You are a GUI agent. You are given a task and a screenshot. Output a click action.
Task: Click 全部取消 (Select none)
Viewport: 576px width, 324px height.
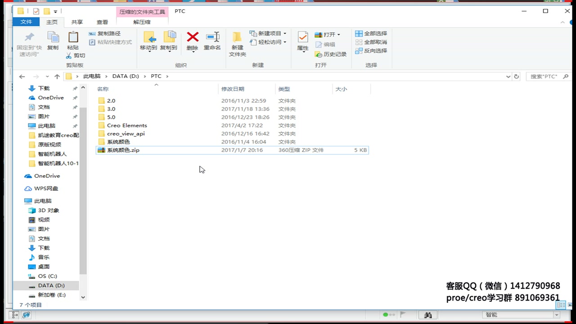(371, 42)
